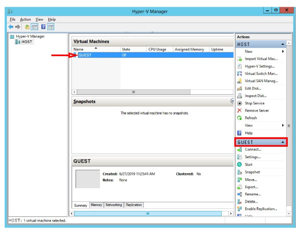This screenshot has width=300, height=236.
Task: Click the Delete icon
Action: [239, 202]
